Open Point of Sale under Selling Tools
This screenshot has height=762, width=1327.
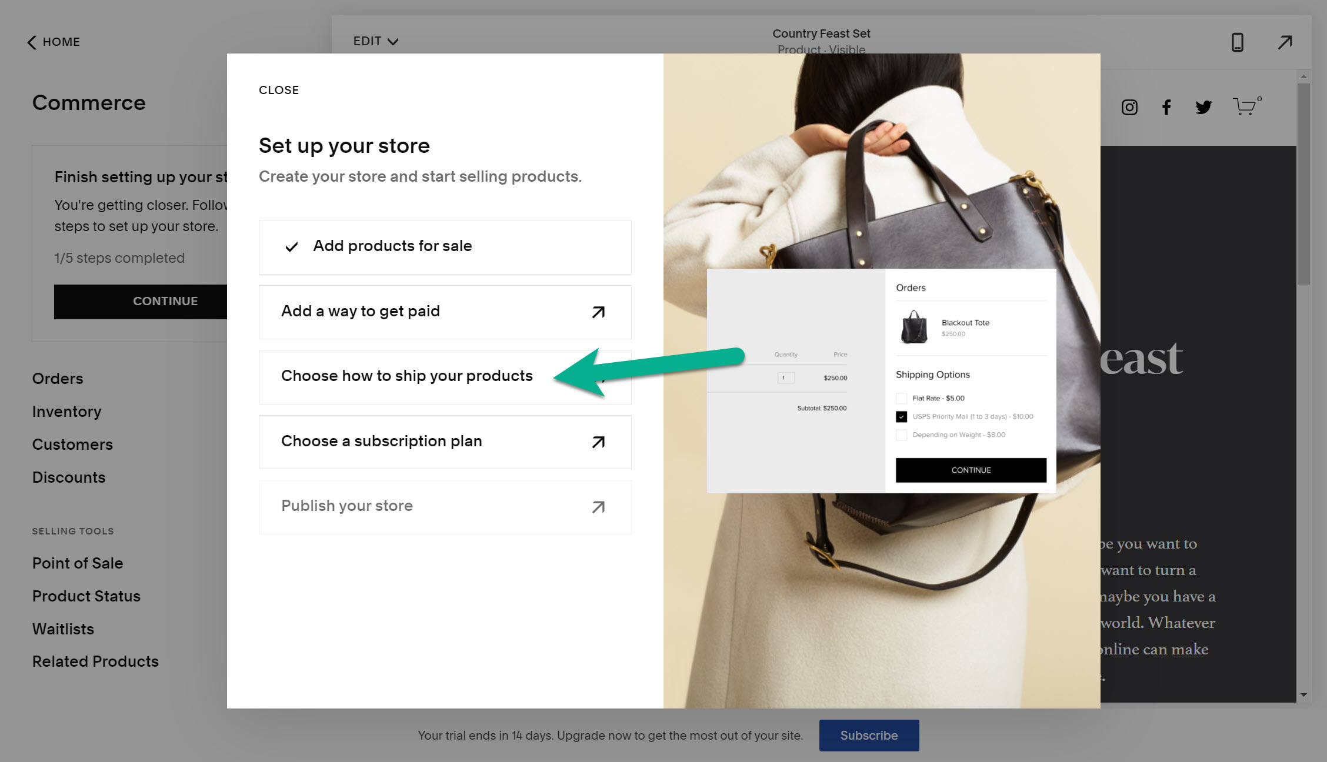[x=77, y=563]
